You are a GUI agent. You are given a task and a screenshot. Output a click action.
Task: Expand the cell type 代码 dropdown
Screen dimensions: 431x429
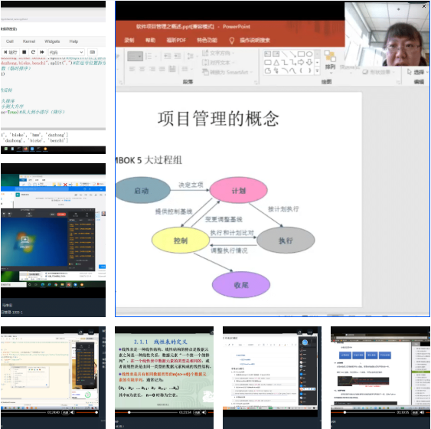click(x=67, y=52)
